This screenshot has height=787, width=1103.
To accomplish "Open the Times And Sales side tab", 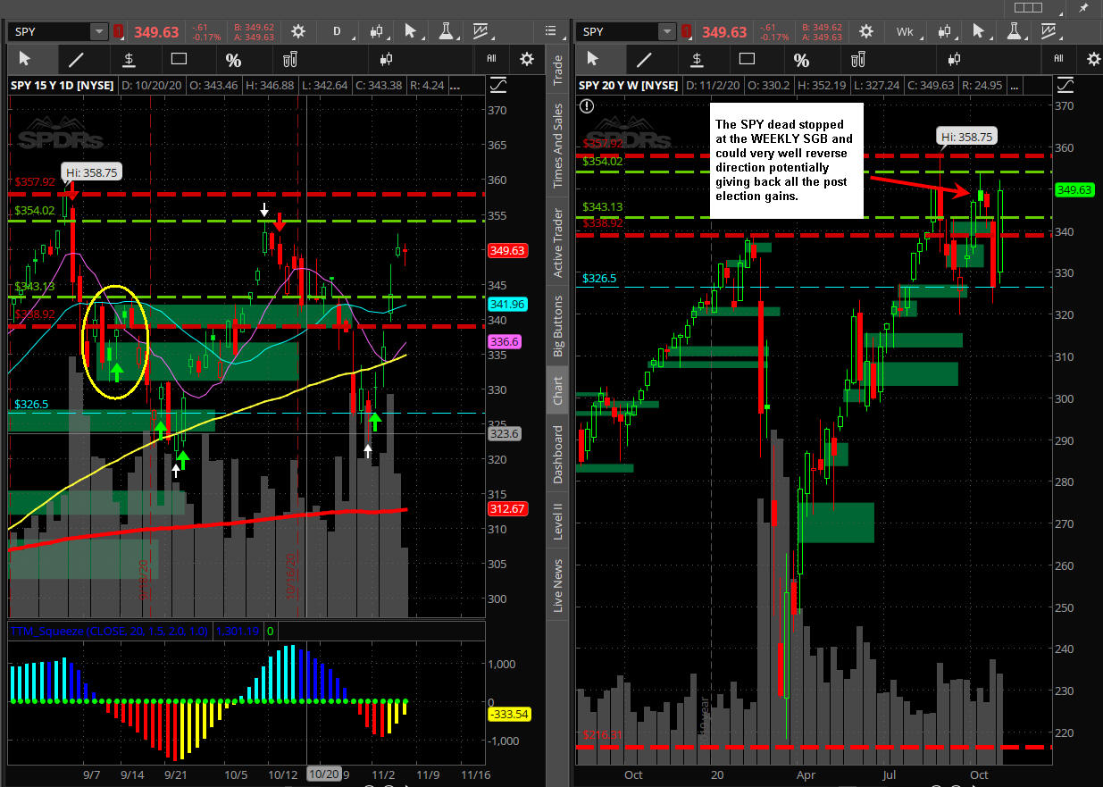I will click(x=557, y=146).
